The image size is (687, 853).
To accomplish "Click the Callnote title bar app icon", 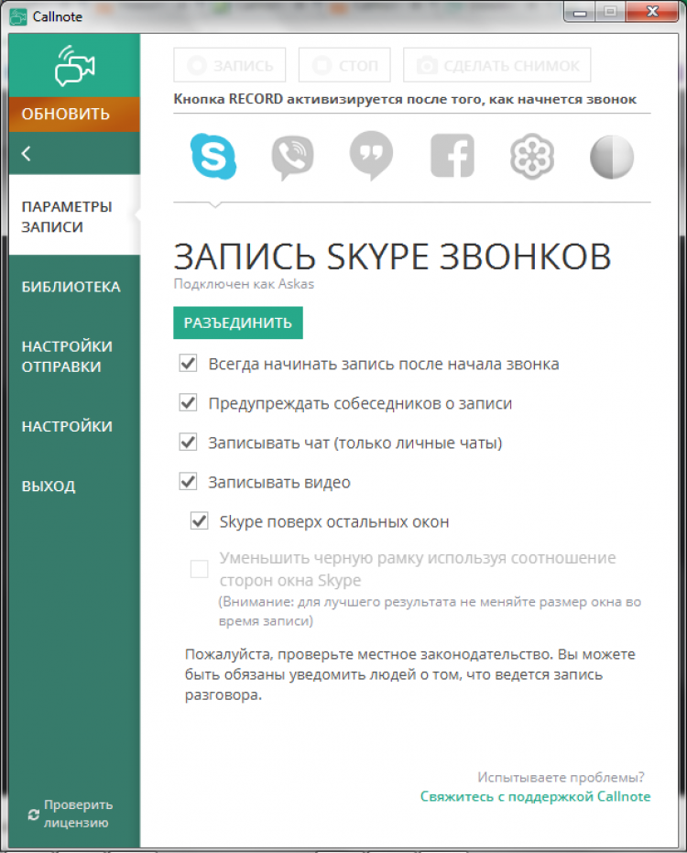I will click(18, 16).
